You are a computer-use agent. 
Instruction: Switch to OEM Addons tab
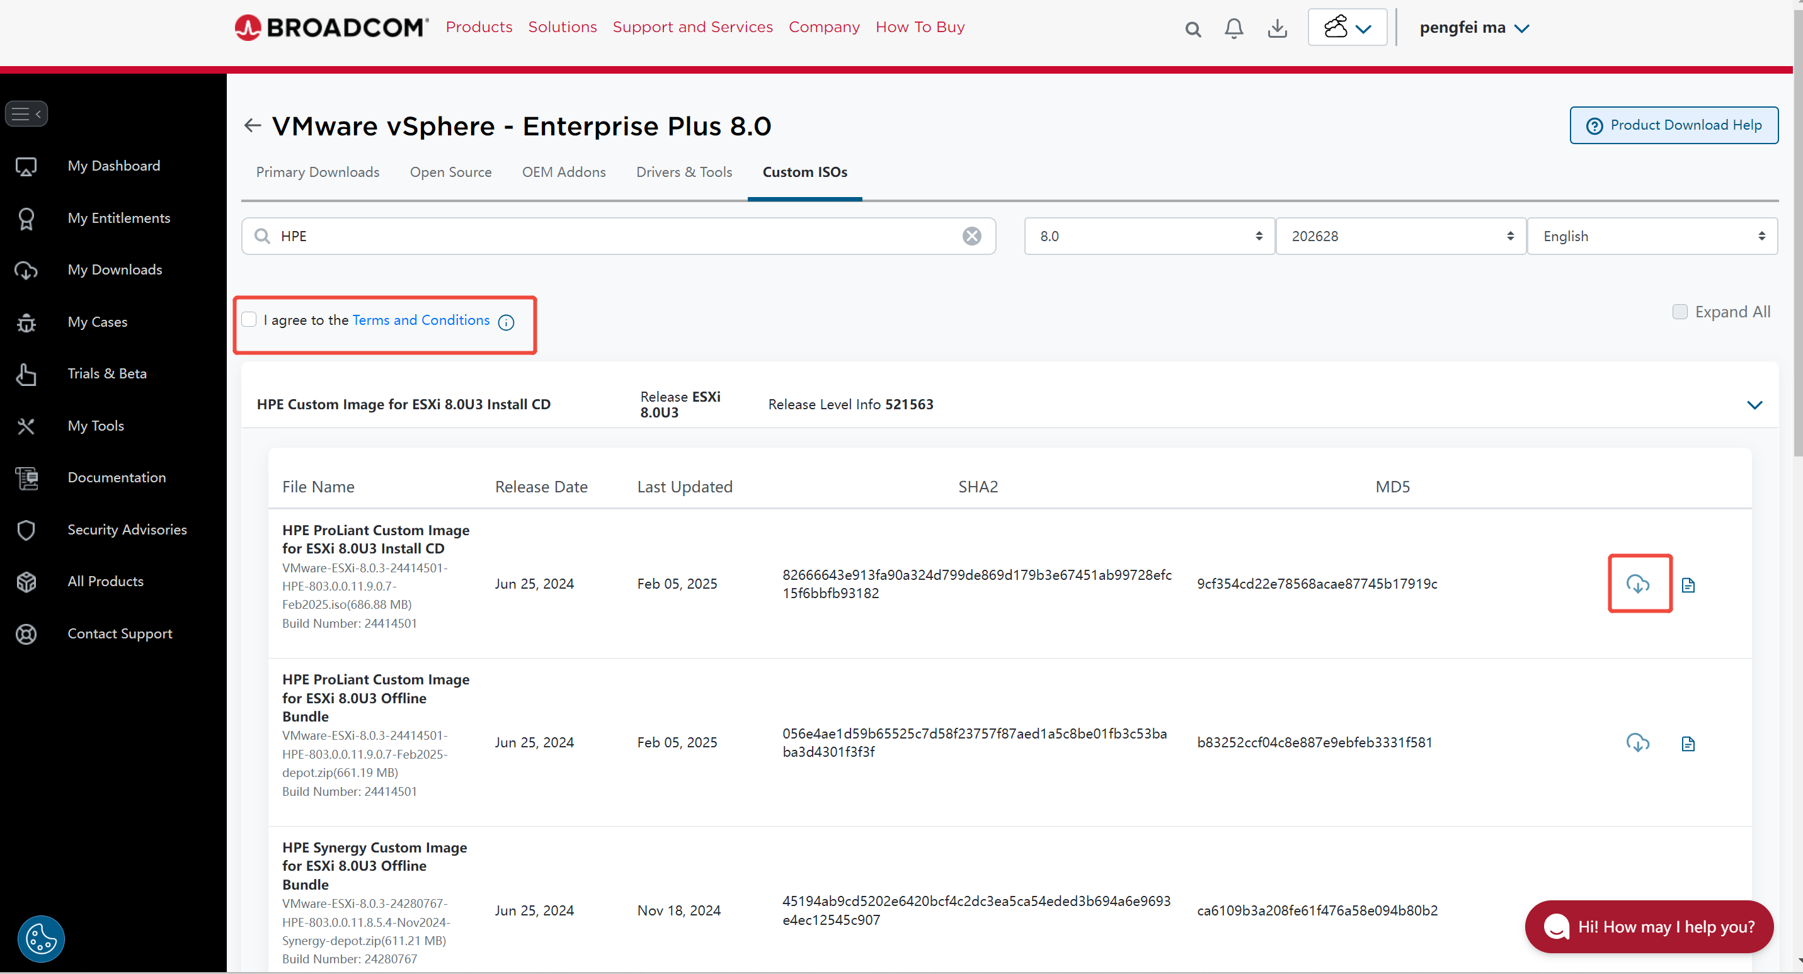(x=563, y=172)
